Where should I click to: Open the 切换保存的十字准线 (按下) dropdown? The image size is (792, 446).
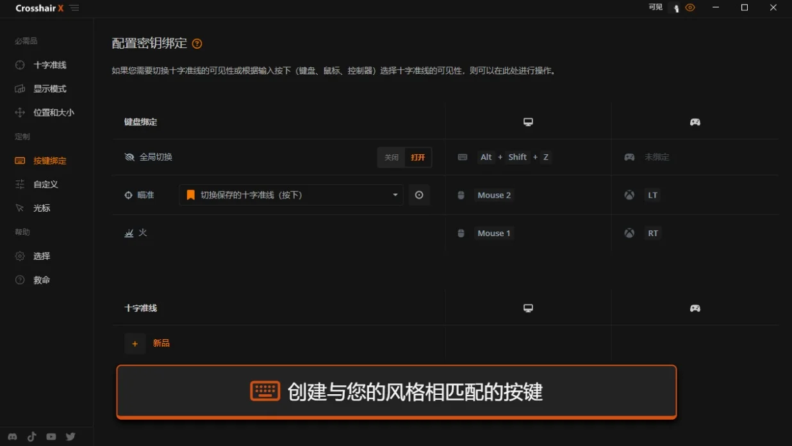click(291, 195)
